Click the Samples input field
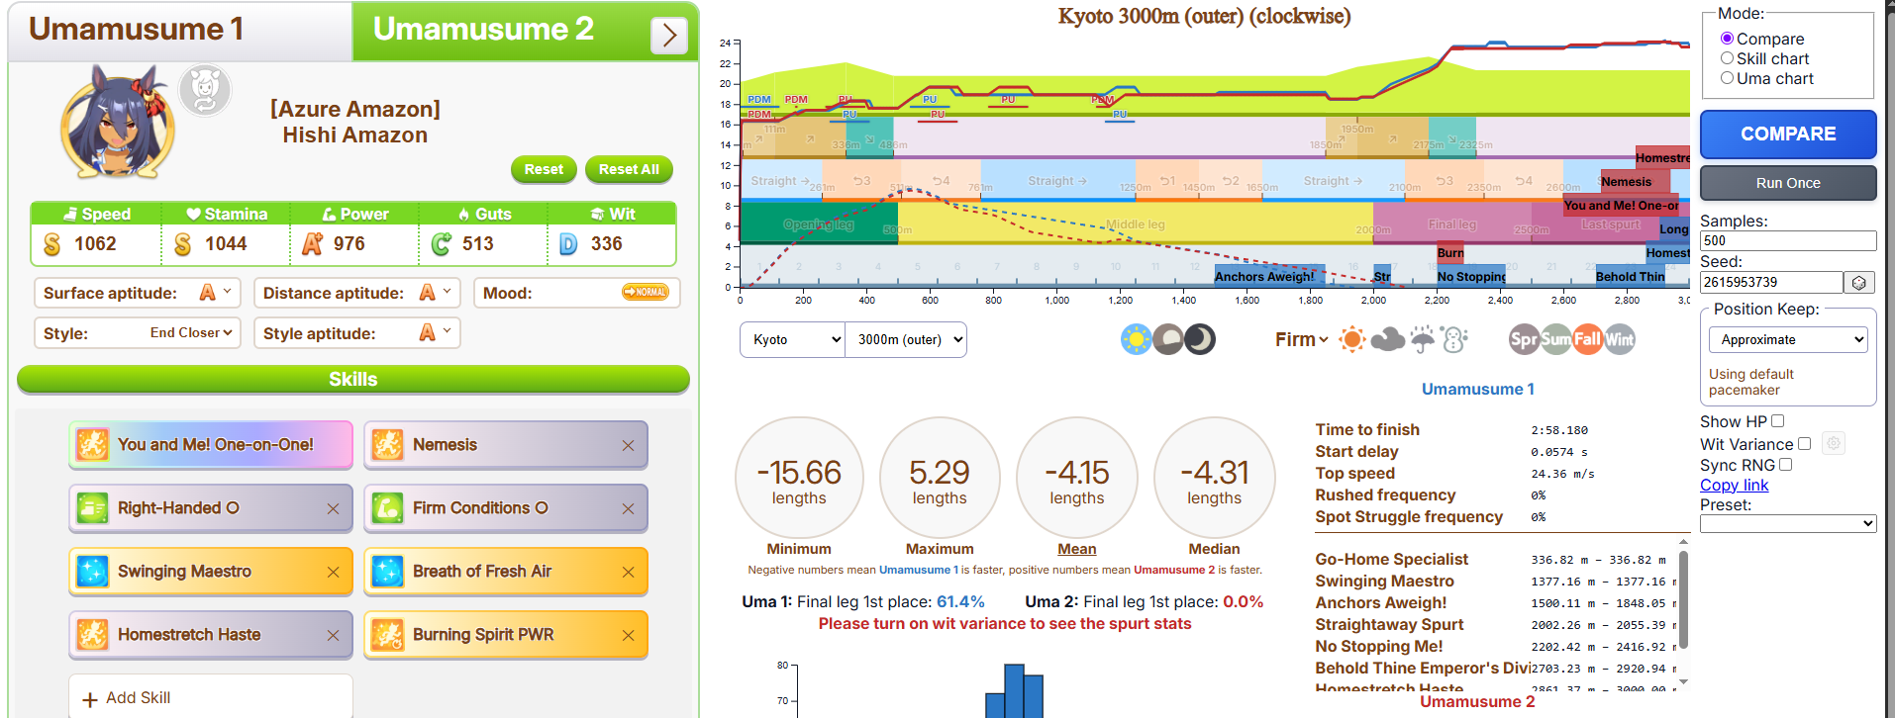This screenshot has width=1895, height=718. coord(1788,240)
